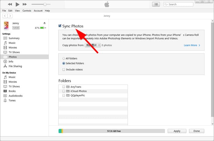Image resolution: width=214 pixels, height=141 pixels.
Task: Open the Controls menu
Action: pos(27,11)
